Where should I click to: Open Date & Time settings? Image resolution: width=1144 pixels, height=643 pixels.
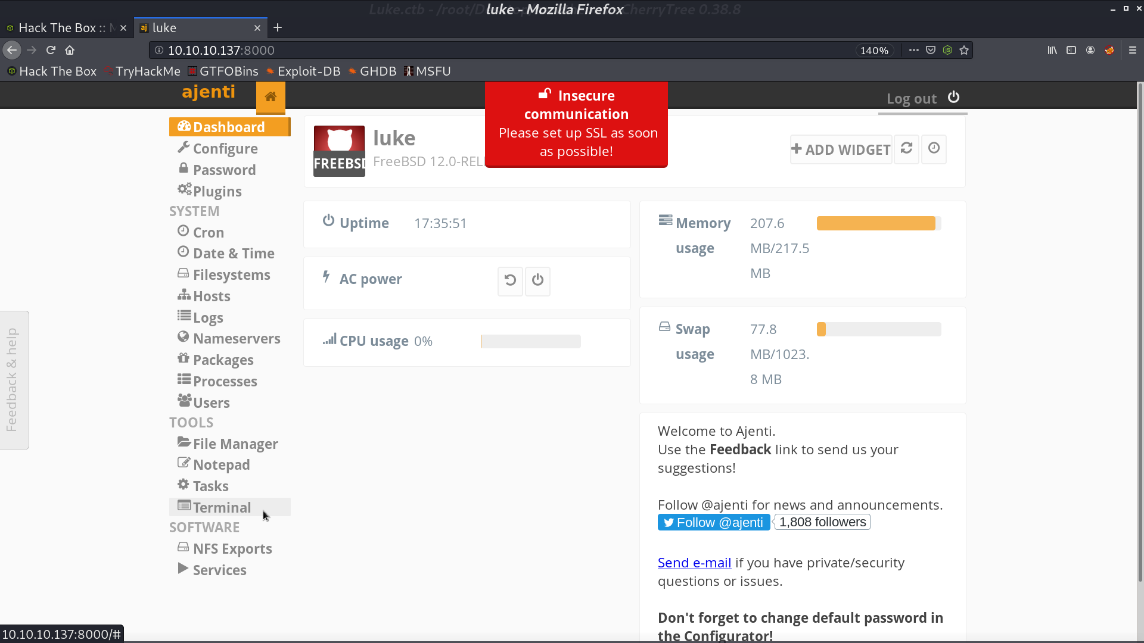229,253
